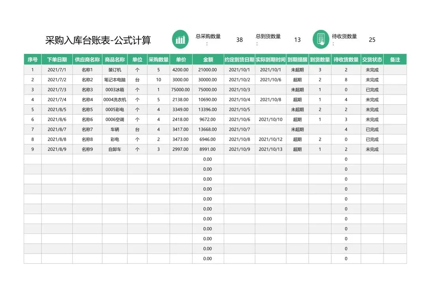
Task: Select amount cell 30000.00
Action: tap(207, 80)
